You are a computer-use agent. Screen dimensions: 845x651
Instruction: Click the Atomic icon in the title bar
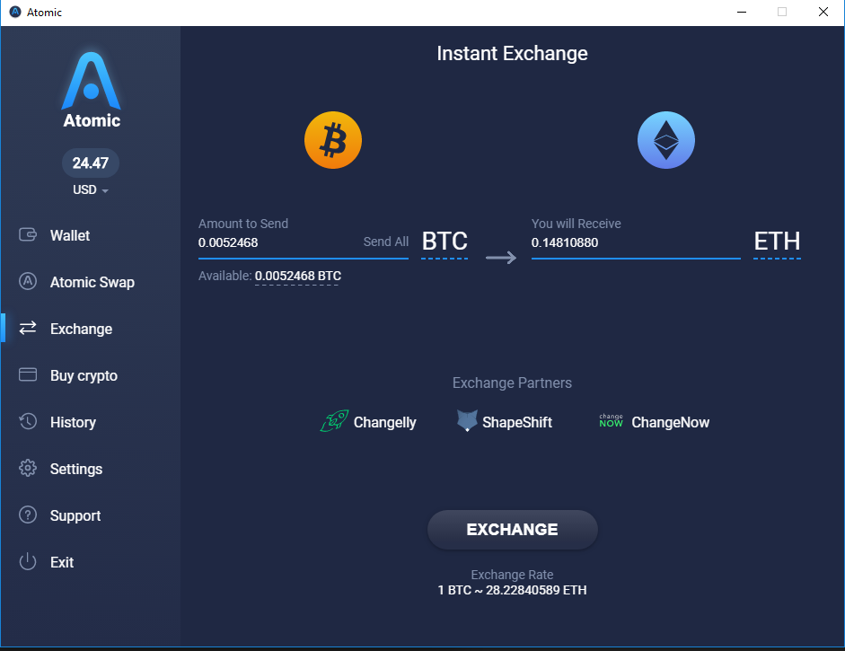[15, 12]
